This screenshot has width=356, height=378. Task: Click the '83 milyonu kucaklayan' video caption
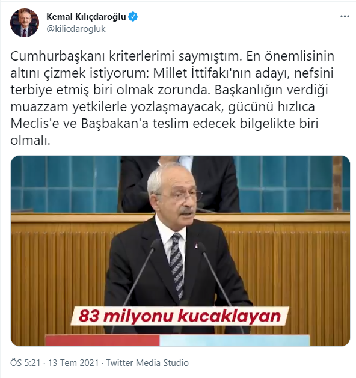tap(180, 316)
